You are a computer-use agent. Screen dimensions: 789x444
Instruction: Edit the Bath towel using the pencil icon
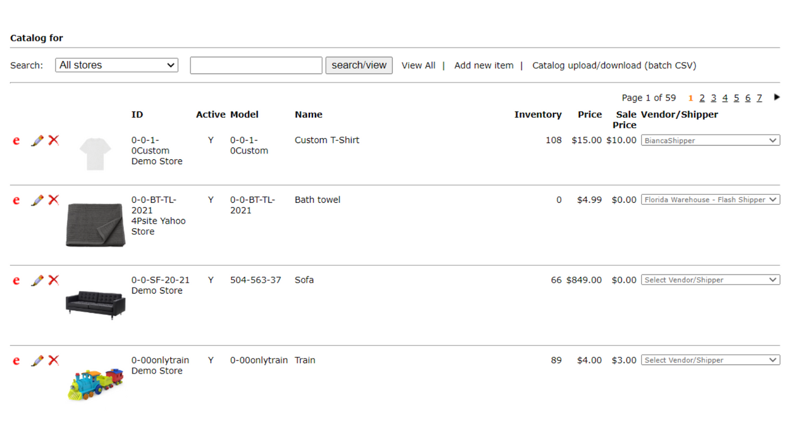pyautogui.click(x=37, y=200)
